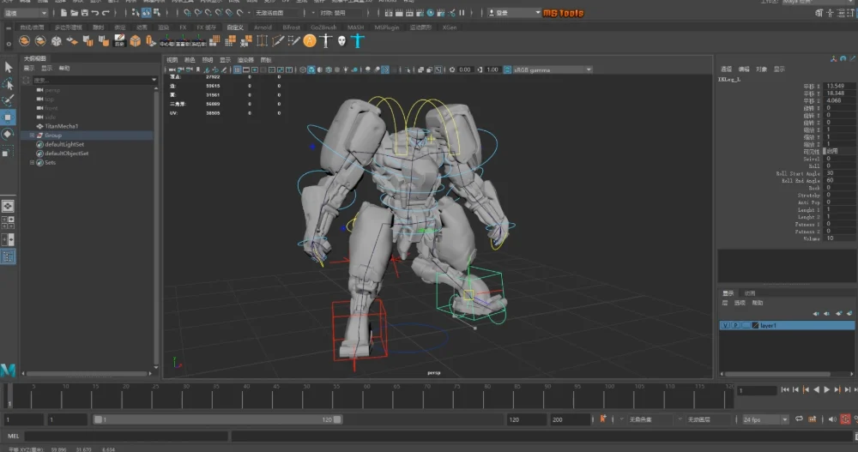Click the Open Scene folder icon
Image resolution: width=858 pixels, height=452 pixels.
click(75, 13)
